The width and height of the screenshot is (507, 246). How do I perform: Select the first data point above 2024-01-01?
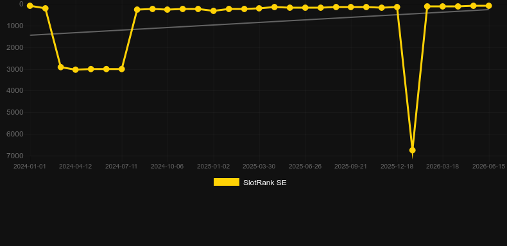point(30,6)
